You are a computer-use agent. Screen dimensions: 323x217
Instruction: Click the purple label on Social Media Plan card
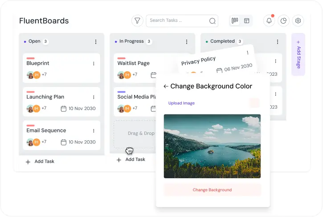tap(121, 92)
